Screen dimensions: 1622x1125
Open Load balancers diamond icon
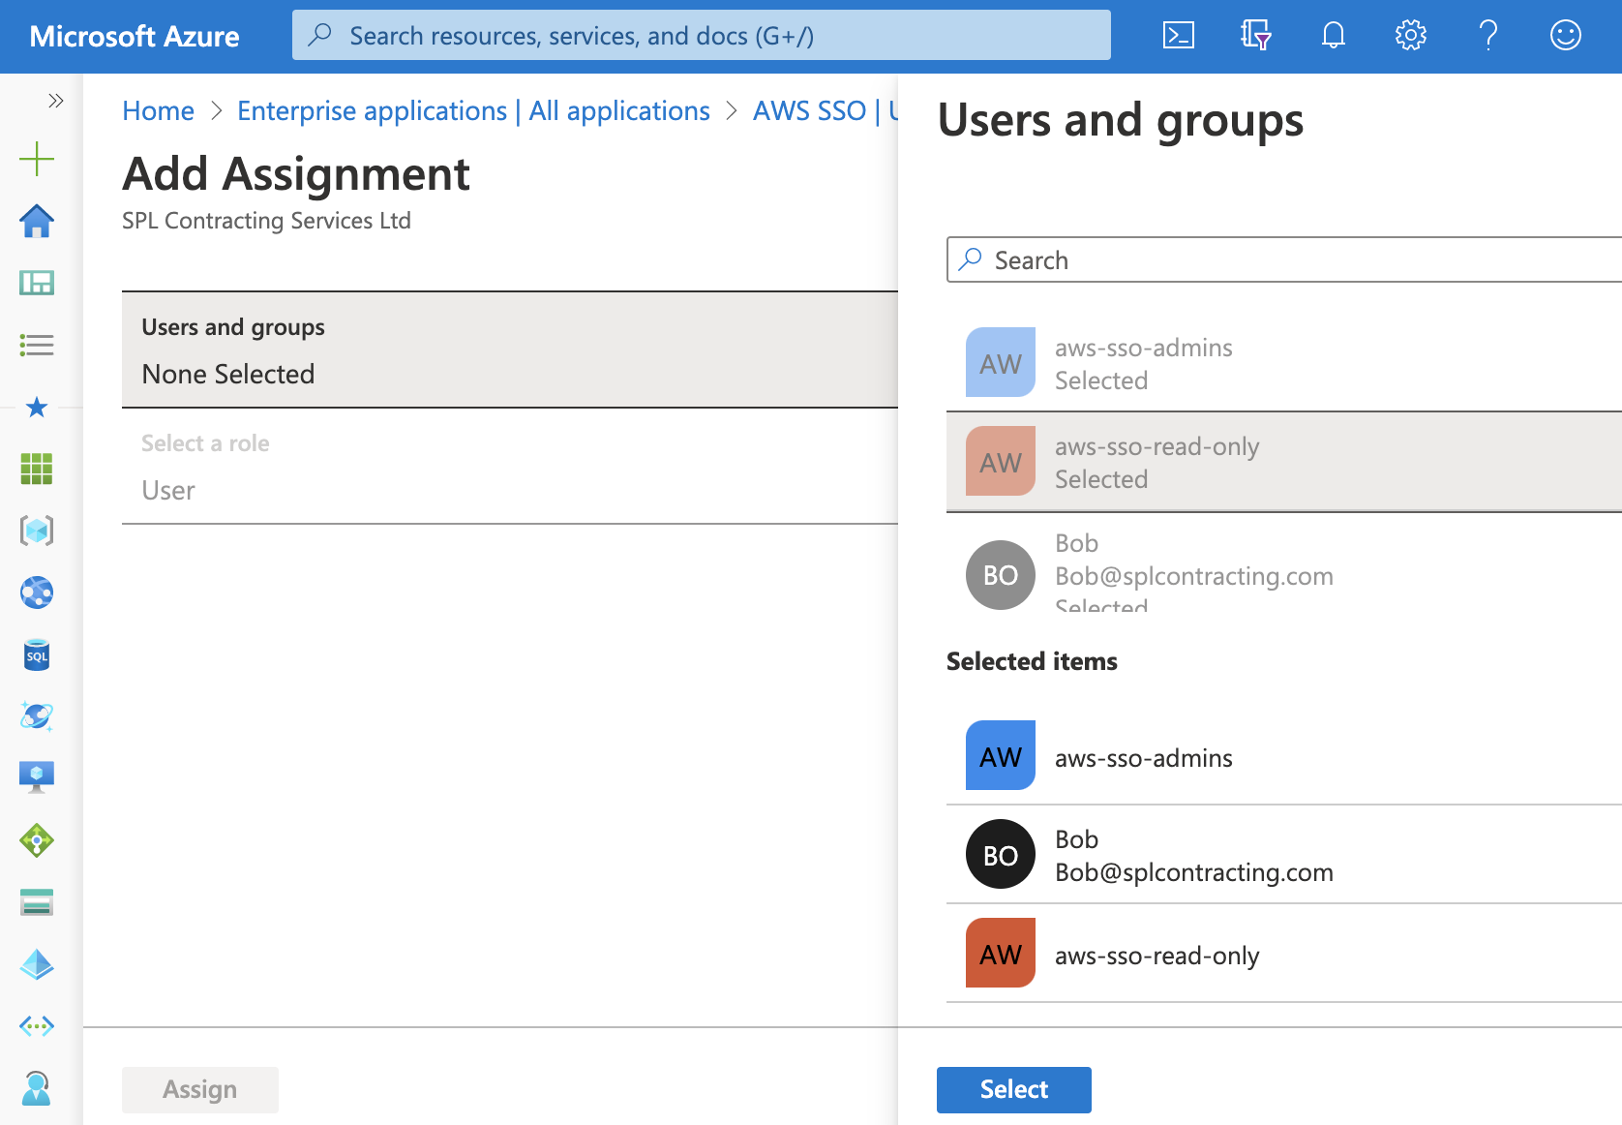(x=37, y=840)
